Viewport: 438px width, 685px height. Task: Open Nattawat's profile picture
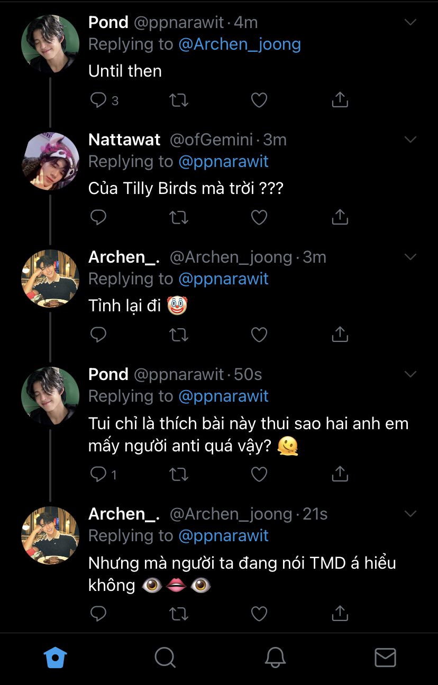(50, 161)
